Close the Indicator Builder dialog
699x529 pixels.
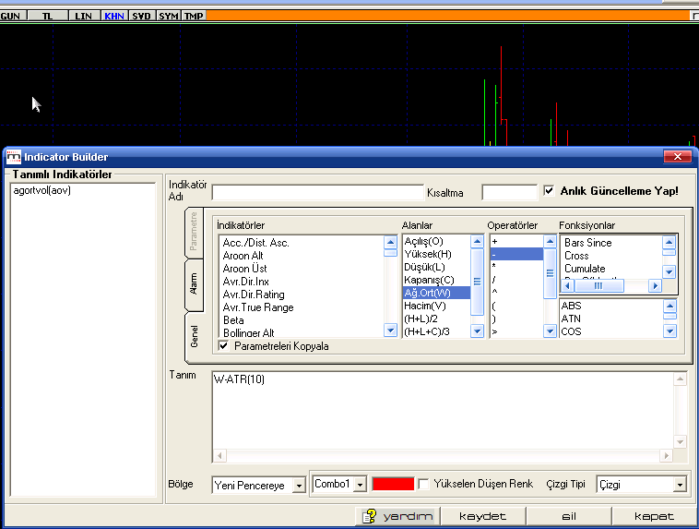[677, 156]
